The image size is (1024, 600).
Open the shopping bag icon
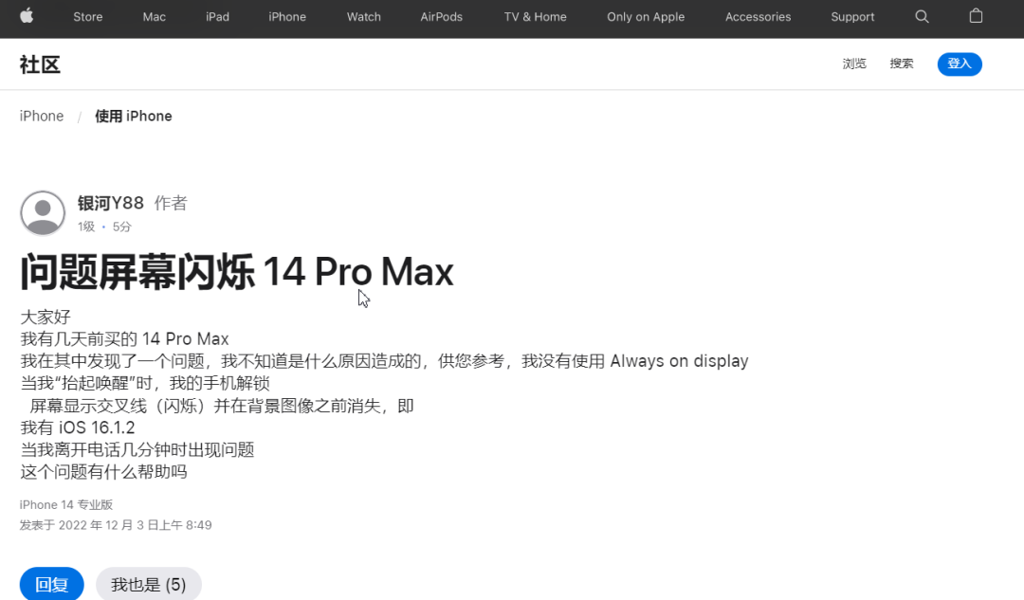click(976, 16)
